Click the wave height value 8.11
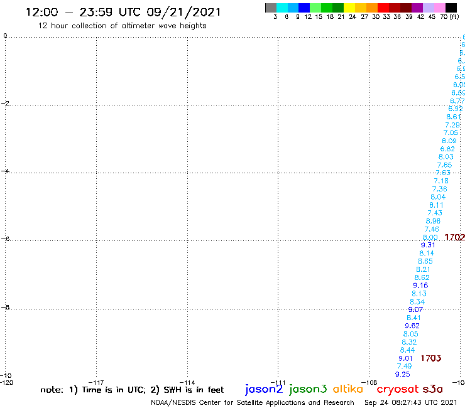 [436, 205]
